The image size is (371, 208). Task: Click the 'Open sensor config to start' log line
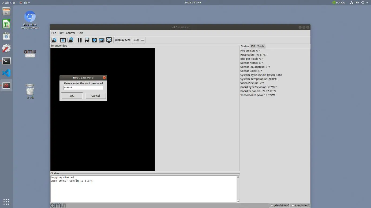[x=72, y=181]
